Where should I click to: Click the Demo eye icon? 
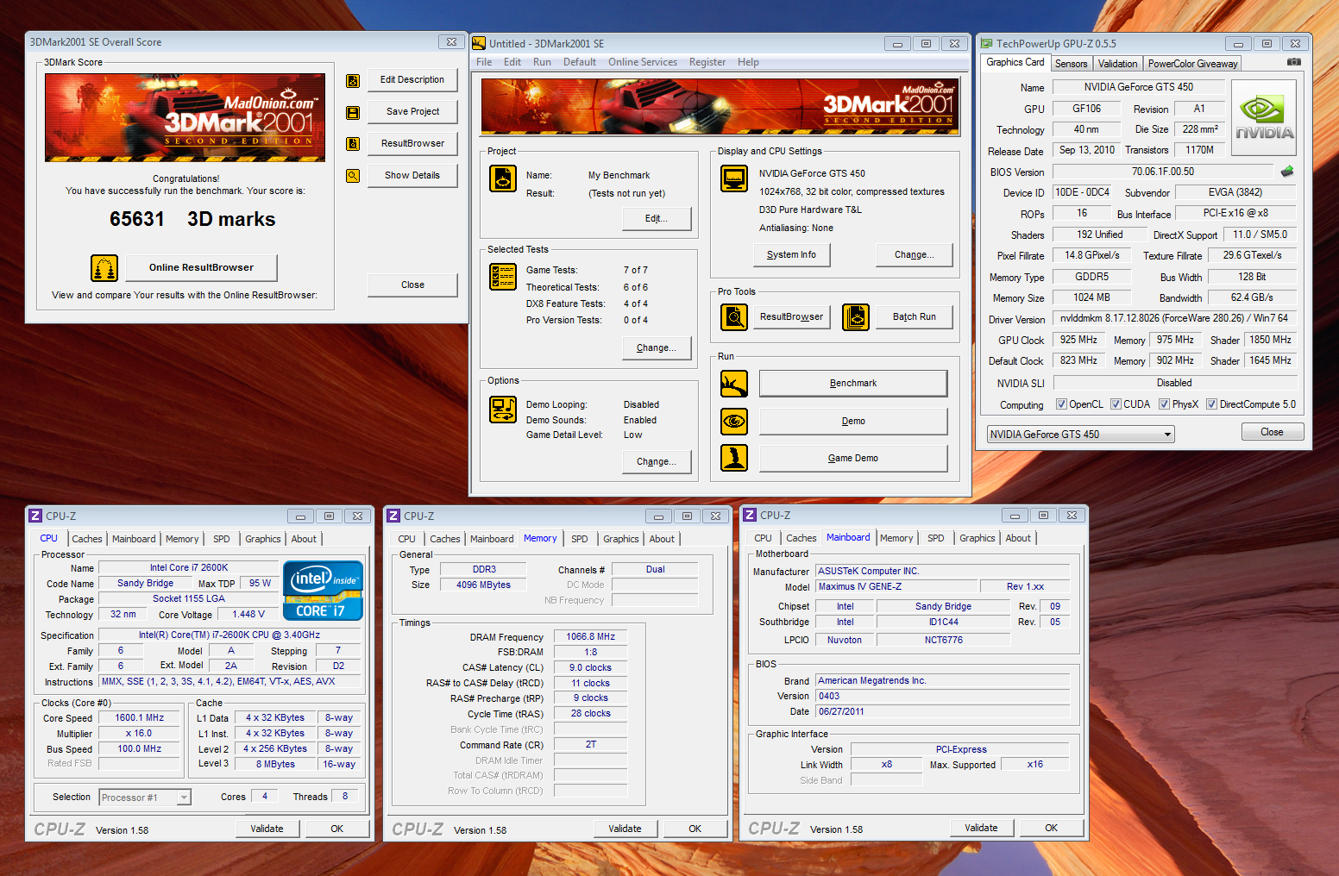734,422
